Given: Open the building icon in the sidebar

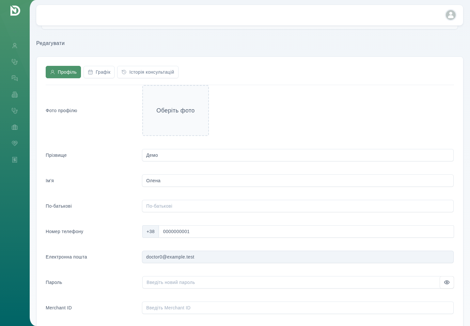Looking at the screenshot, I should 15,95.
